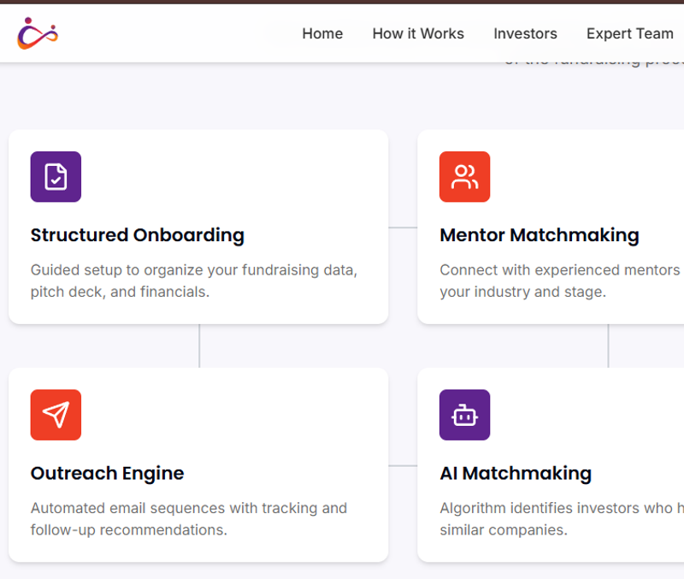Go to How it Works page
The width and height of the screenshot is (684, 579).
418,33
